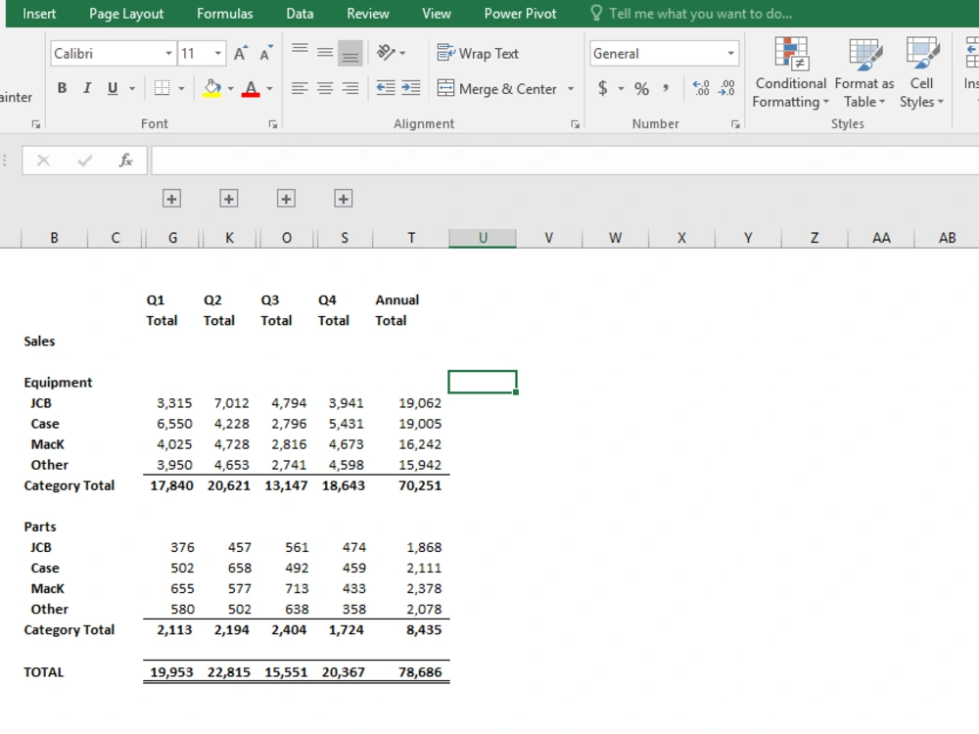Open Format as Table gallery
This screenshot has width=979, height=734.
[864, 72]
